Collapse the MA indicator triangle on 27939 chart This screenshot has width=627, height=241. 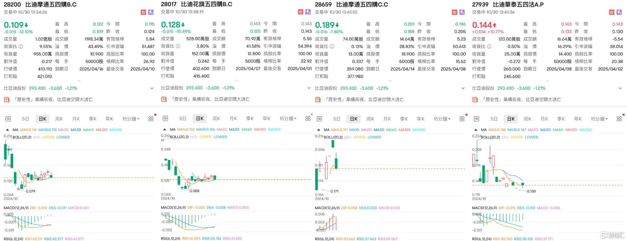click(x=476, y=130)
